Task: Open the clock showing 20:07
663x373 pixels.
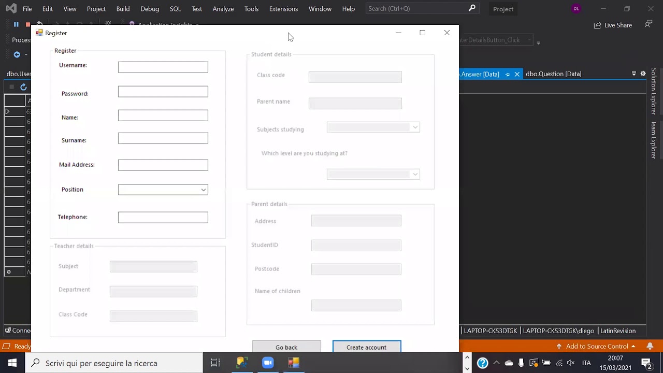Action: pos(615,363)
